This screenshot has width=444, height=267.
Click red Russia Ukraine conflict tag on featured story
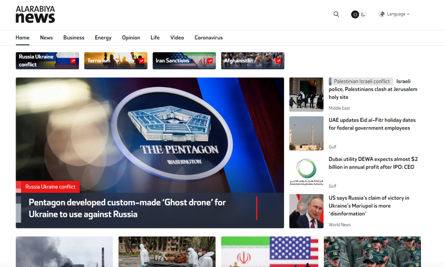coord(50,187)
